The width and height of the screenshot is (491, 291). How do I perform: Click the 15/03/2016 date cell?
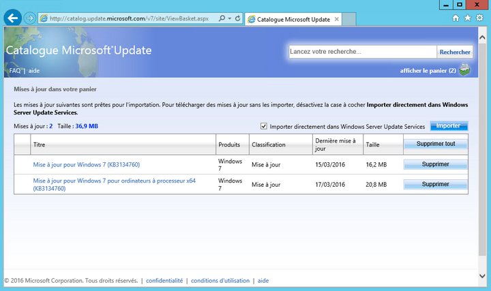(330, 165)
